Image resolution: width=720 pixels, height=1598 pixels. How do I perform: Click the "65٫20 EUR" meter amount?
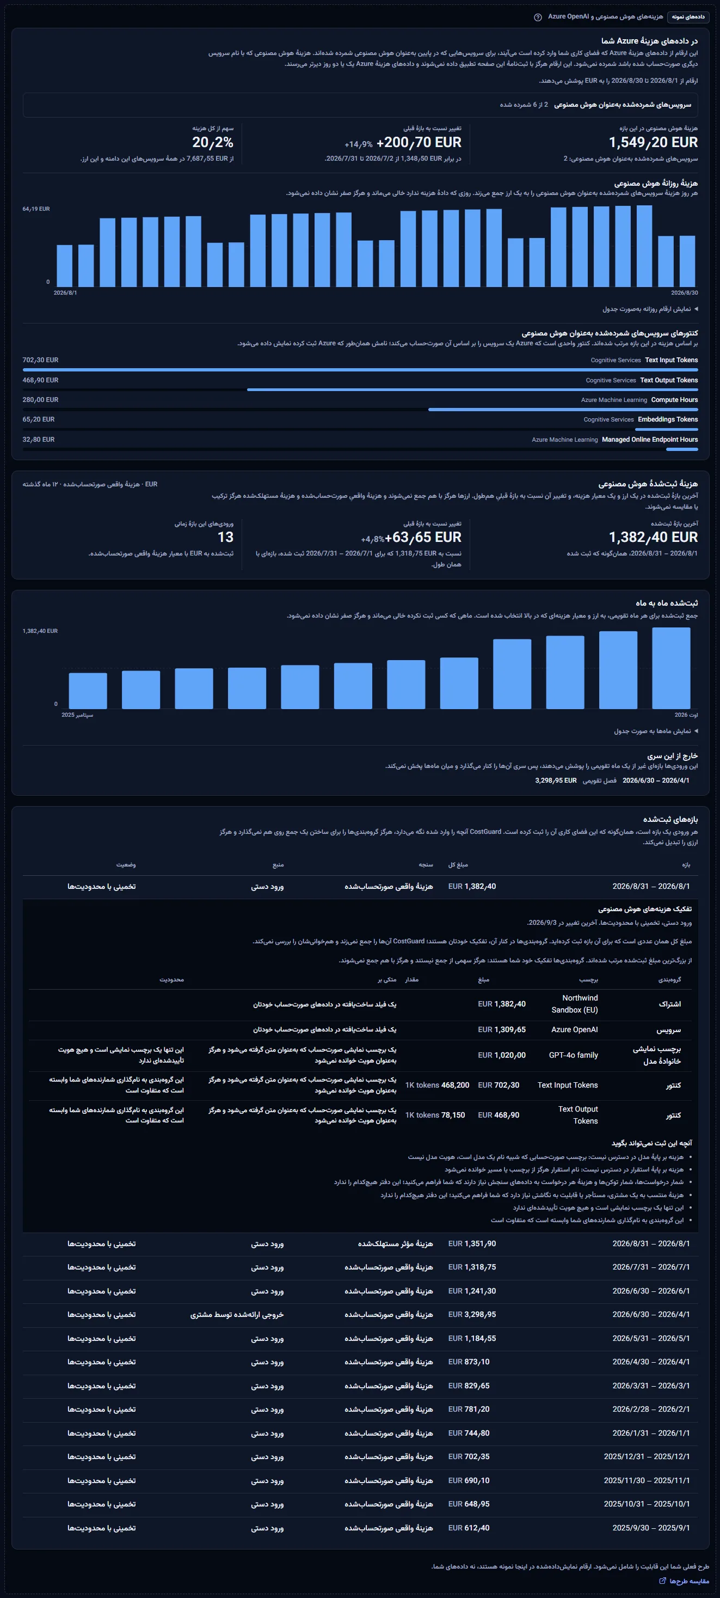[x=39, y=420]
